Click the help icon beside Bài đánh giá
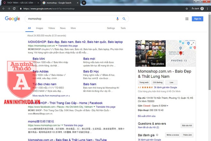211x141 pixels. (x=157, y=135)
